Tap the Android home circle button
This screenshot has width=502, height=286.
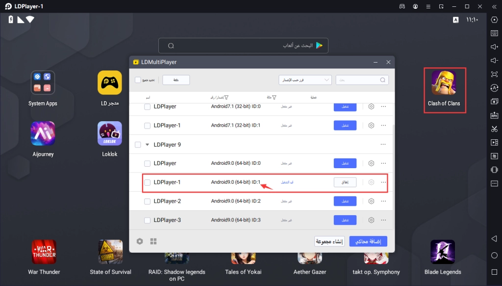point(494,255)
